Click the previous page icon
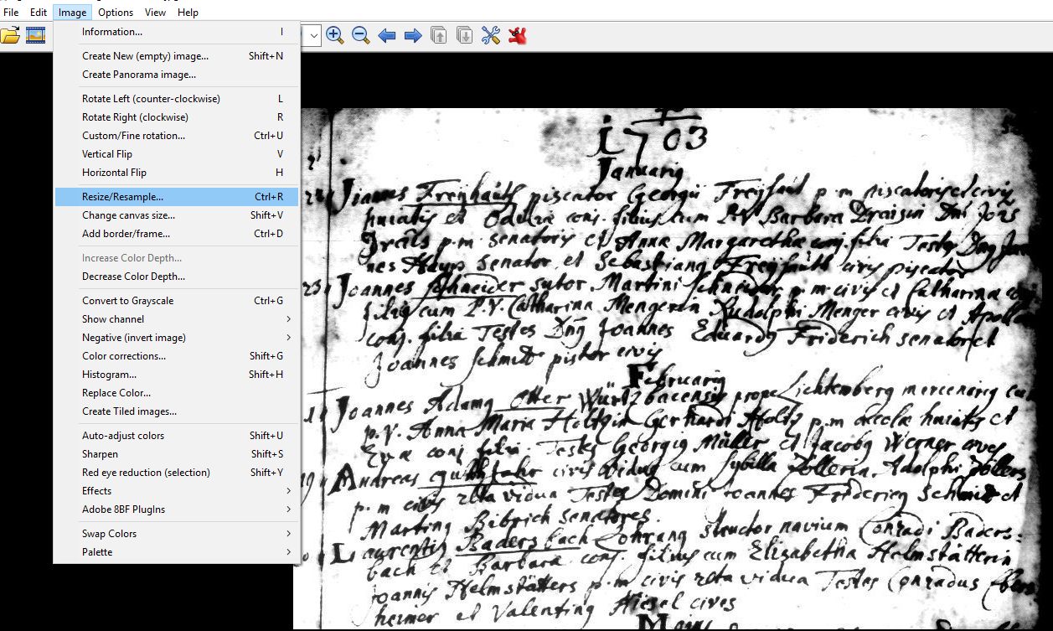The height and width of the screenshot is (631, 1053). [439, 35]
